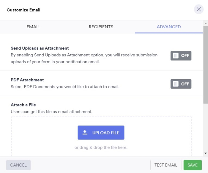The image size is (208, 173).
Task: Save the email settings
Action: click(x=193, y=165)
